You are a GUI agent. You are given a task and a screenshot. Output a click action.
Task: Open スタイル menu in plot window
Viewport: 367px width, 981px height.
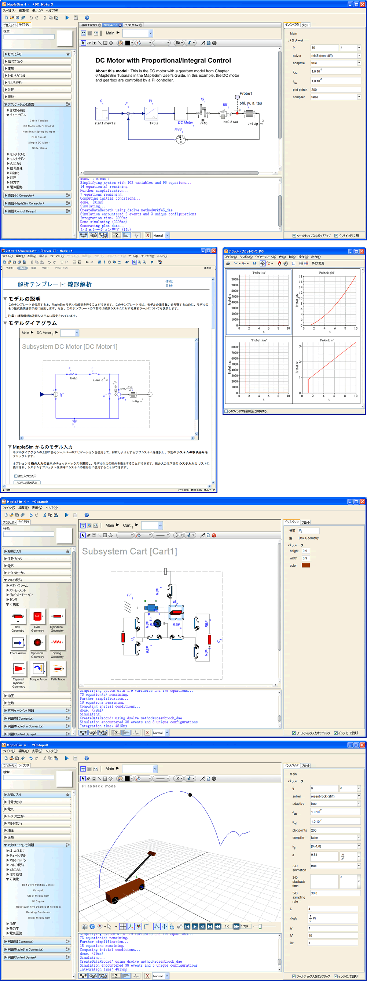pyautogui.click(x=231, y=257)
